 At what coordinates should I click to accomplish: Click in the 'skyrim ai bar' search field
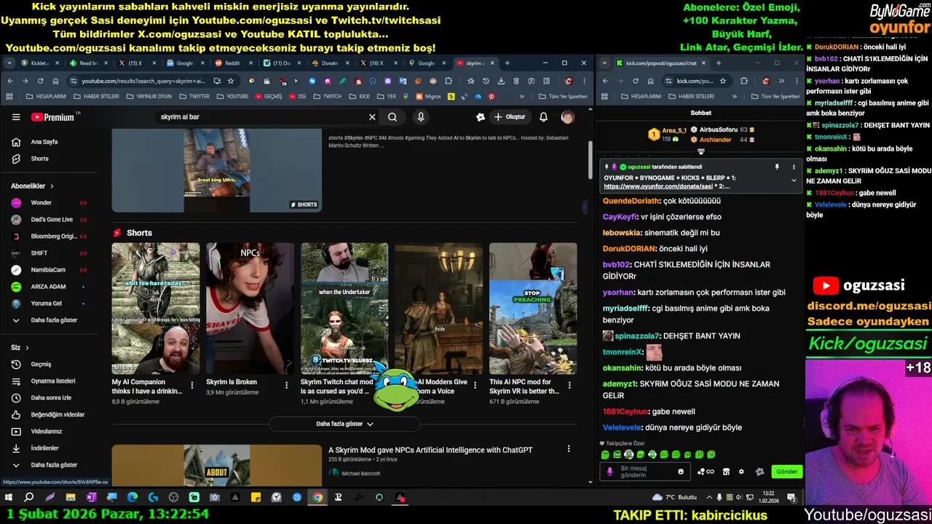(261, 116)
